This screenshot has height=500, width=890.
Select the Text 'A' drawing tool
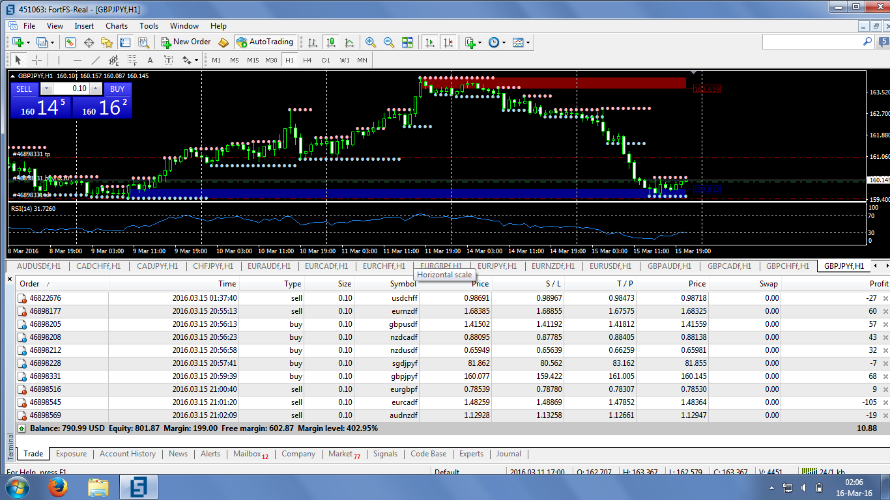[150, 60]
